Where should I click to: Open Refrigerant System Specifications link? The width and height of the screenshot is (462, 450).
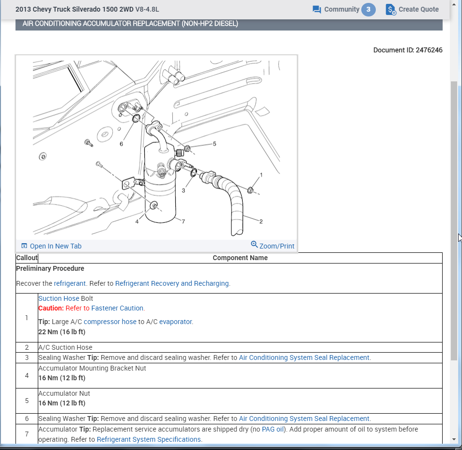pos(149,440)
